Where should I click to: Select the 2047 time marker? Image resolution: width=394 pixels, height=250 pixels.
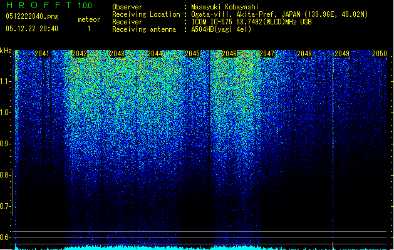(x=267, y=54)
